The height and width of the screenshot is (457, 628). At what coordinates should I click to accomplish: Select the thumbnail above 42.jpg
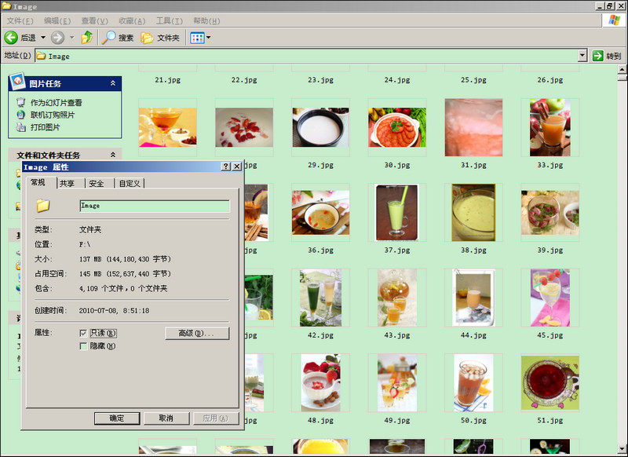tap(320, 298)
